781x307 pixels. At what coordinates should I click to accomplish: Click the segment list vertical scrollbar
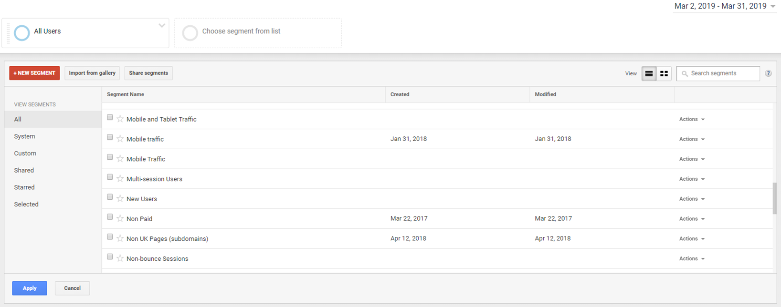tap(774, 198)
